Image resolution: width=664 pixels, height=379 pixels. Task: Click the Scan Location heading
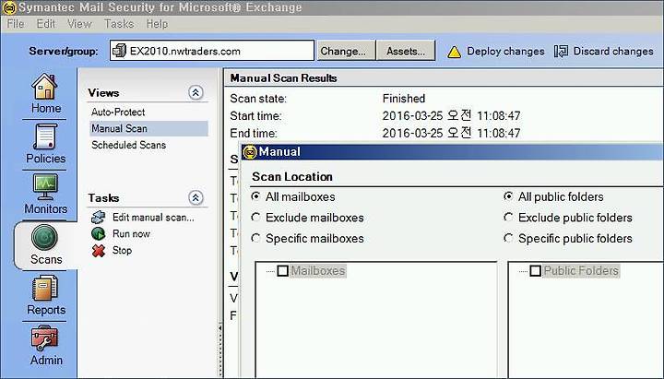292,176
